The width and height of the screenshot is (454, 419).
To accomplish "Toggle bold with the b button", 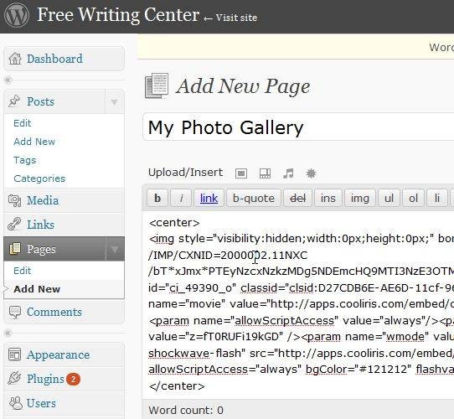I will (157, 198).
